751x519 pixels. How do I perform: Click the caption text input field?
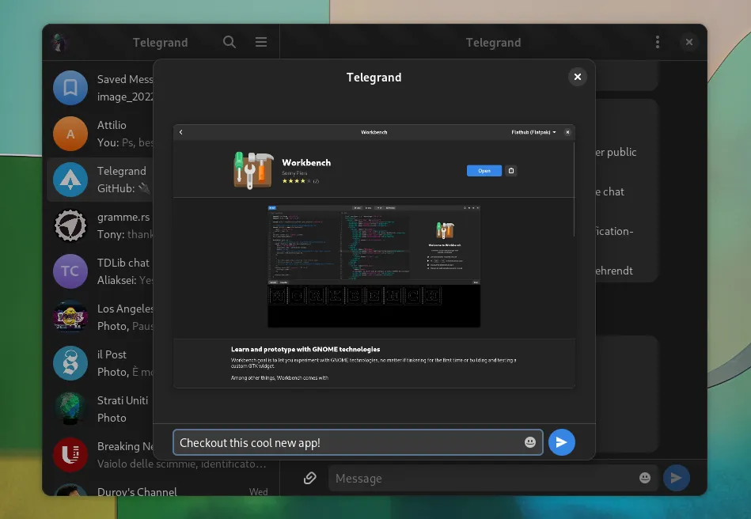point(348,442)
